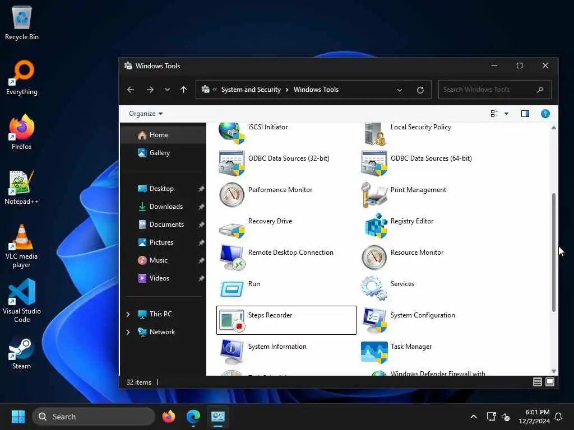Screen dimensions: 574x430
Task: Switch to details view in status bar
Action: (x=537, y=382)
